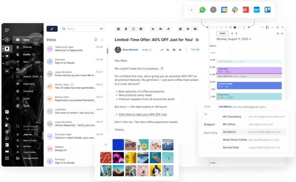
Task: Clear the saved search with X
Action: [x=41, y=77]
